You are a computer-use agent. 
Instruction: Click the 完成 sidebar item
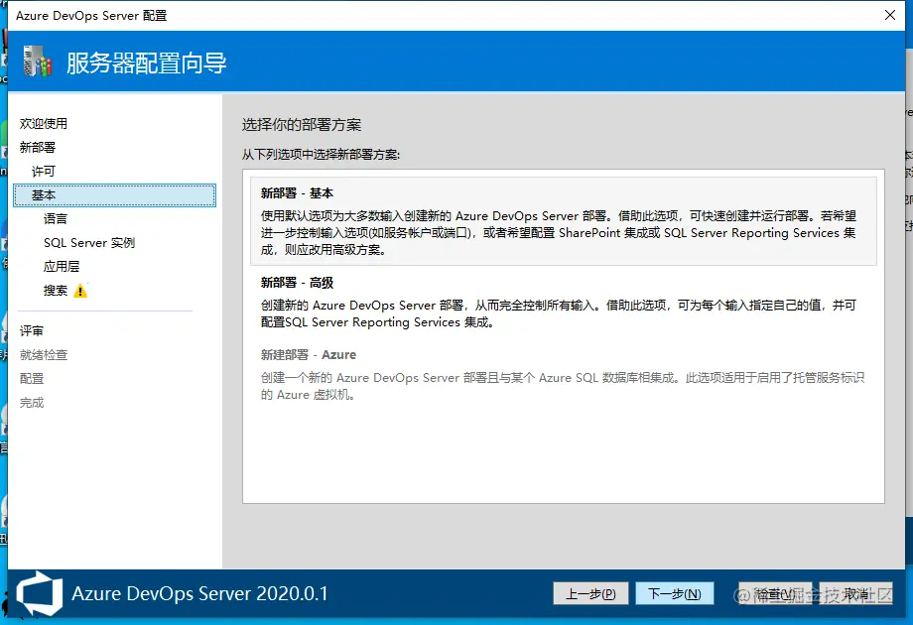click(x=32, y=403)
